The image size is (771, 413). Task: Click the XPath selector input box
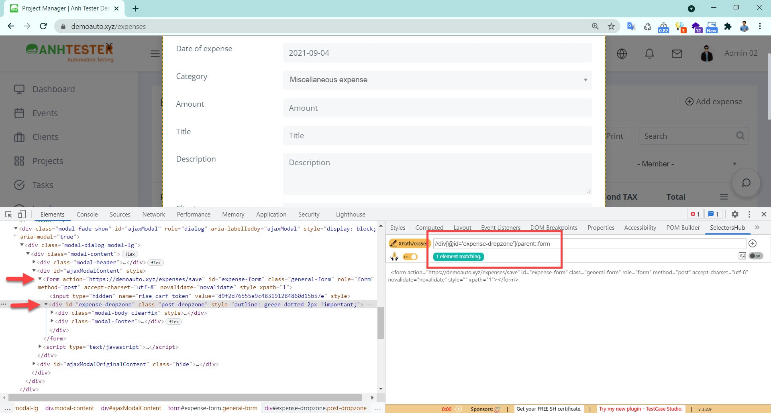tap(589, 243)
